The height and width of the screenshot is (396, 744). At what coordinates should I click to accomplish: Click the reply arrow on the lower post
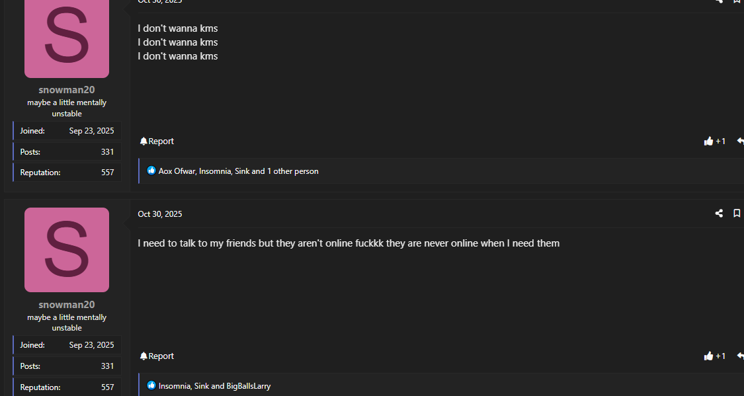coord(740,356)
